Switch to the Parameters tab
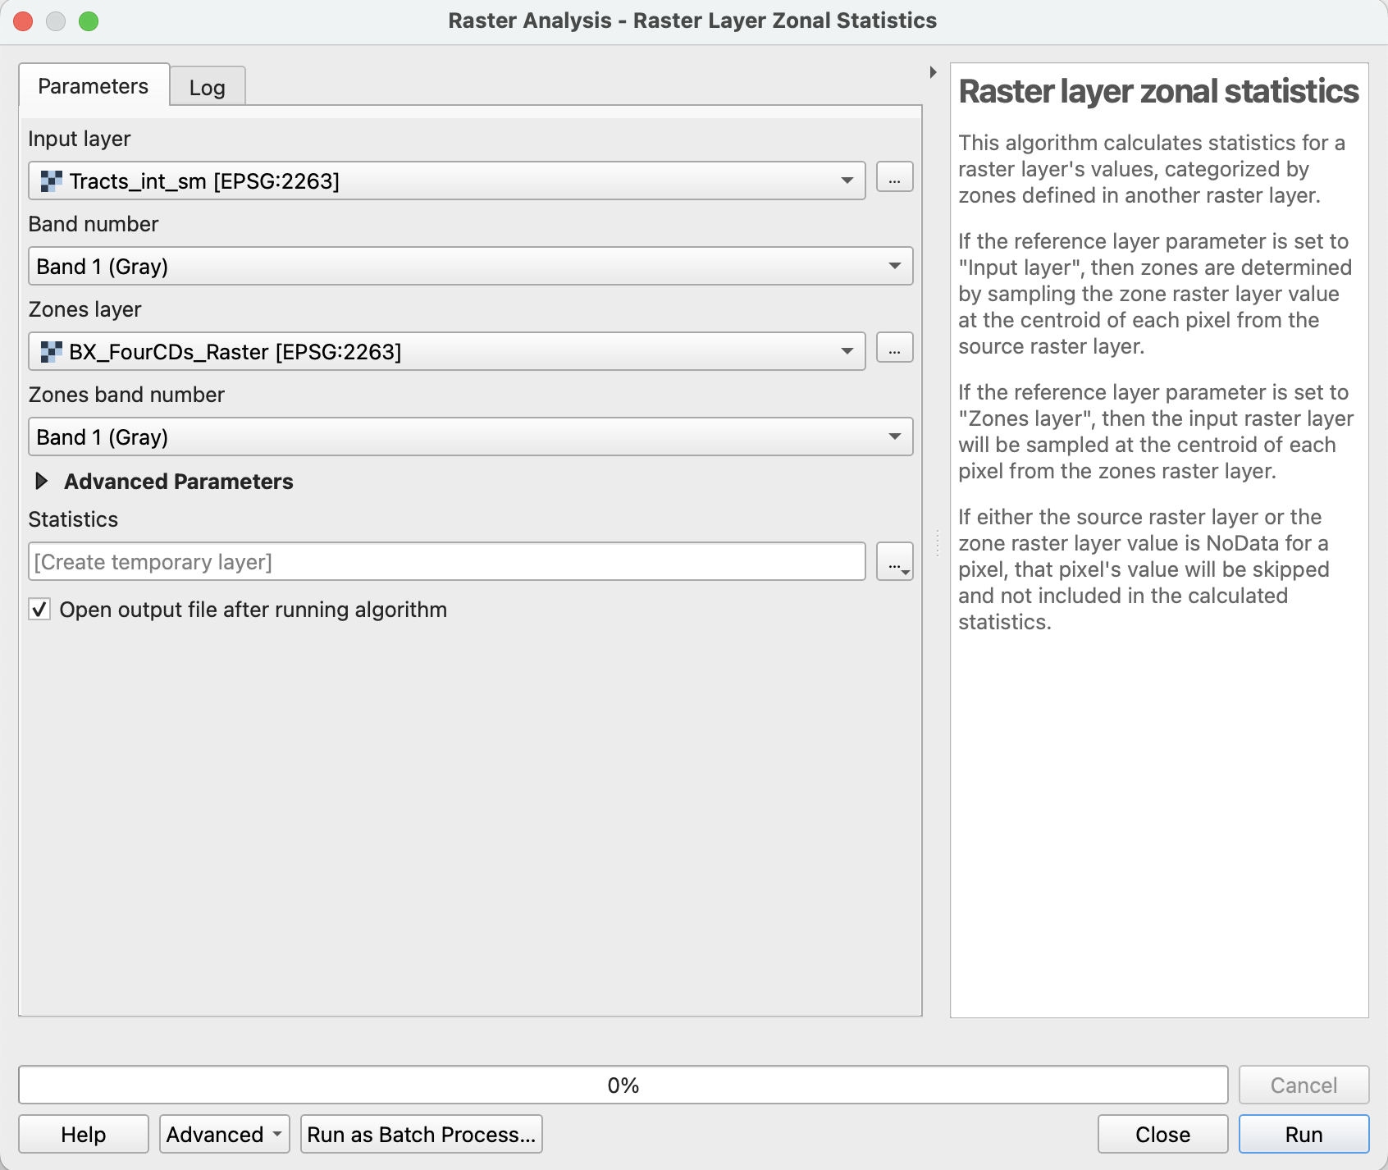Image resolution: width=1388 pixels, height=1170 pixels. [94, 86]
